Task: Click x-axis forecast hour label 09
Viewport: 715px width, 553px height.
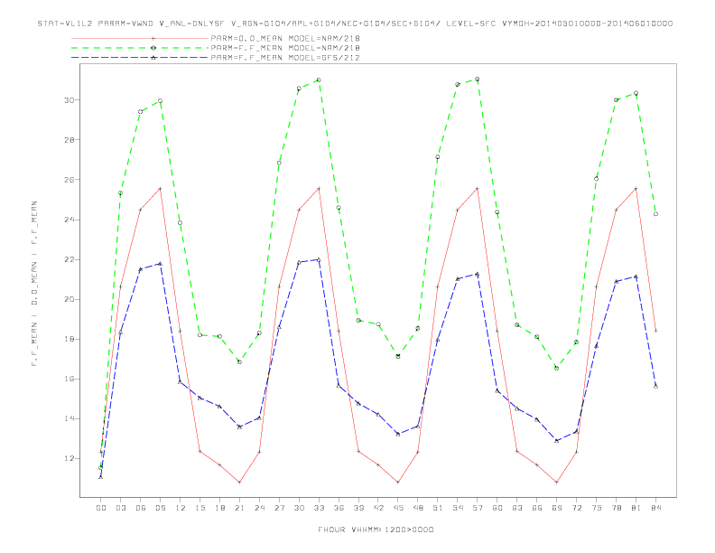Action: [160, 508]
